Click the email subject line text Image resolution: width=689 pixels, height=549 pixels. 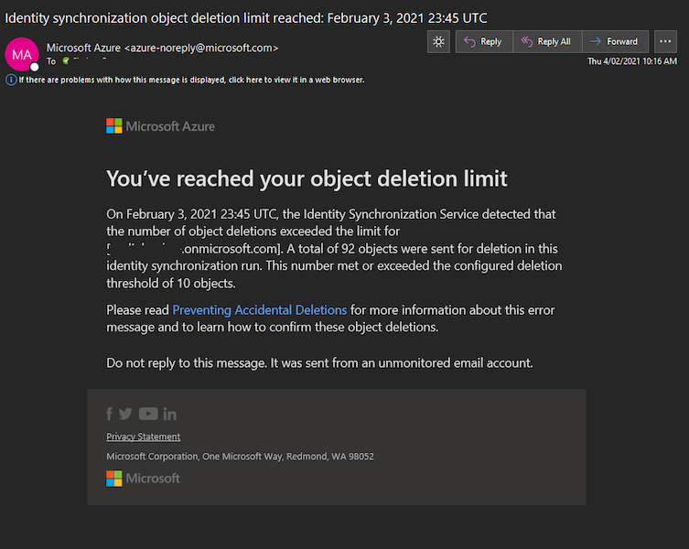coord(245,18)
